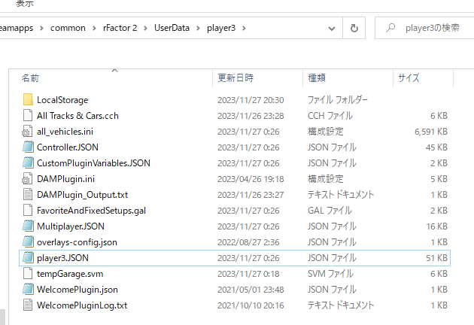This screenshot has height=325, width=474.
Task: Select the file name WelcomePluginLog.txt
Action: pos(82,305)
